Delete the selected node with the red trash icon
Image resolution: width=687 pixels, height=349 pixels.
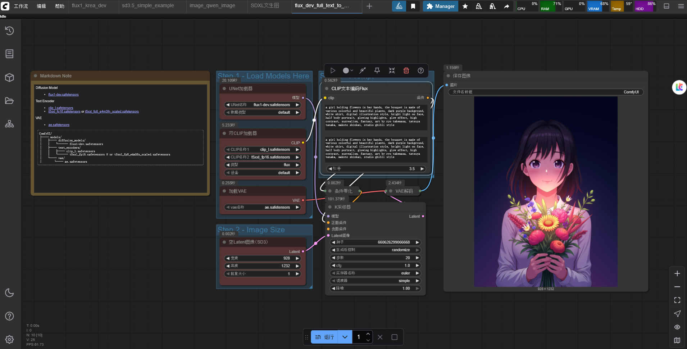[x=406, y=71]
